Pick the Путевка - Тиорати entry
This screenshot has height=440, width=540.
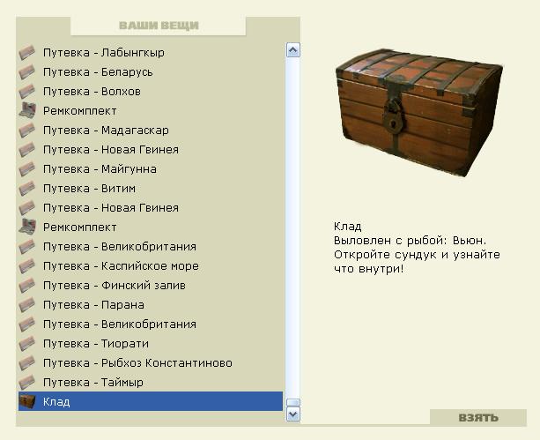pos(151,344)
